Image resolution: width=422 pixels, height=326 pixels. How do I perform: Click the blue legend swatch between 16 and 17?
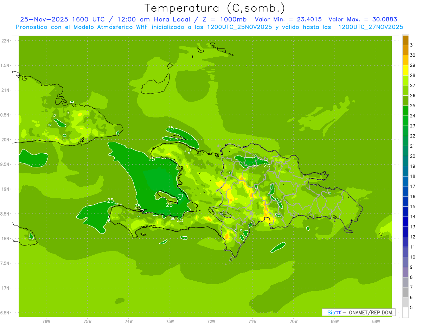pyautogui.click(x=405, y=192)
